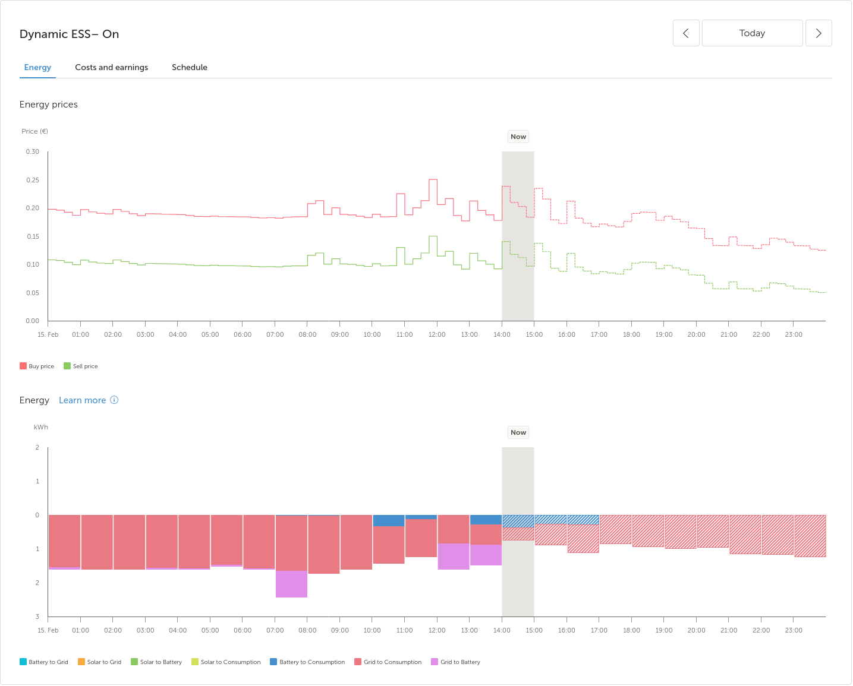Image resolution: width=853 pixels, height=686 pixels.
Task: Hide Solar to Grid legend series
Action: tap(99, 662)
